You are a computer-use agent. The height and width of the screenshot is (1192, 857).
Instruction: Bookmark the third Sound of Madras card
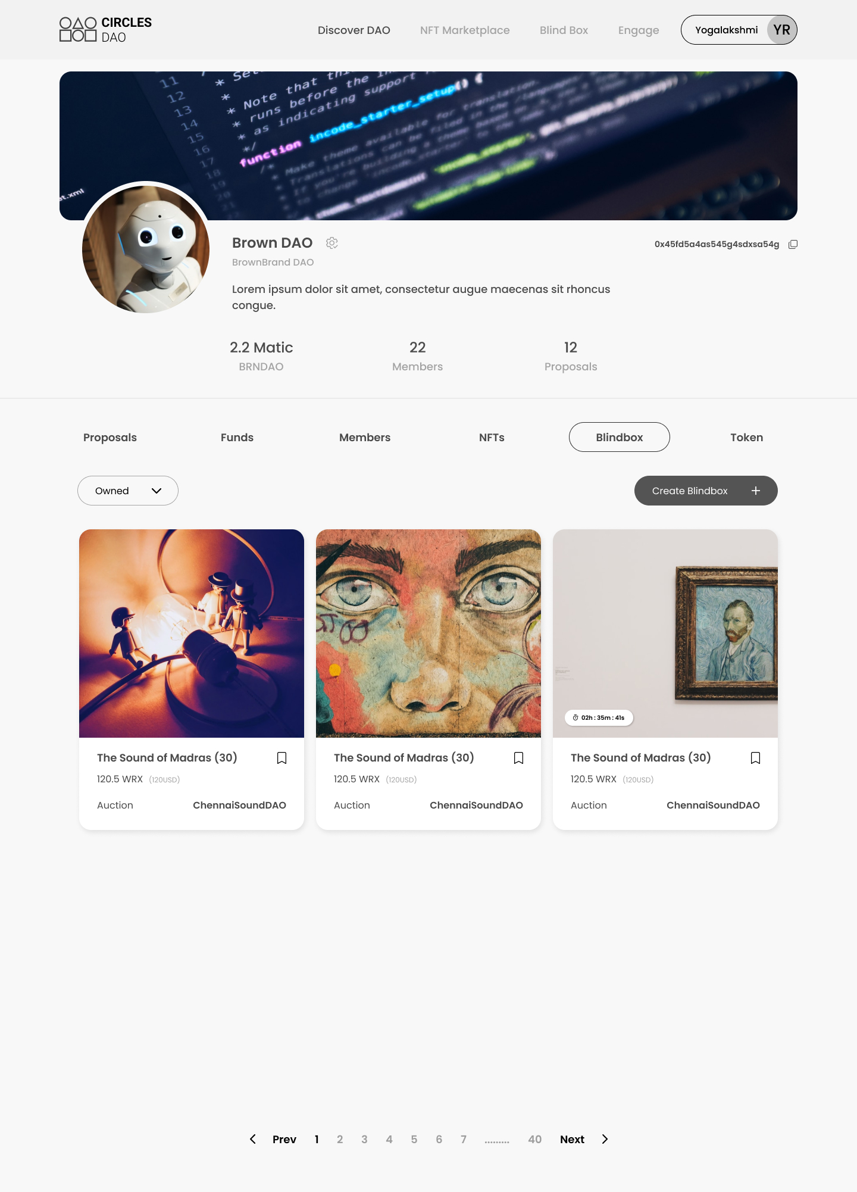(756, 758)
